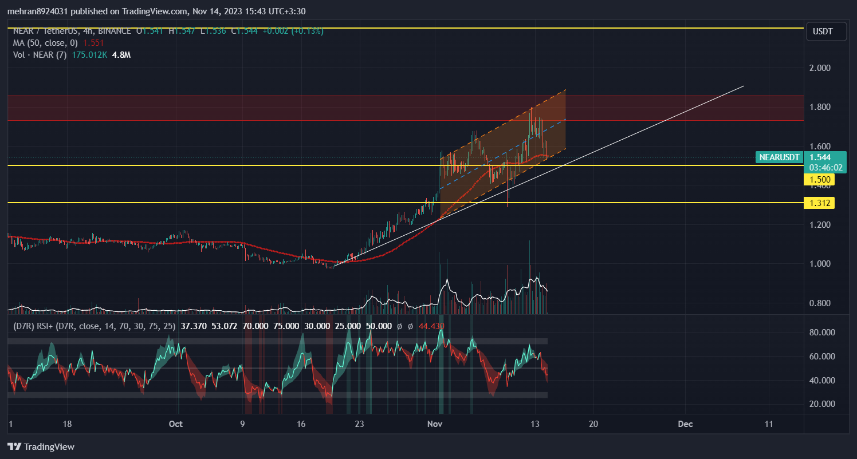The height and width of the screenshot is (459, 857).
Task: Click the NEARUSDT price line label
Action: pos(779,157)
